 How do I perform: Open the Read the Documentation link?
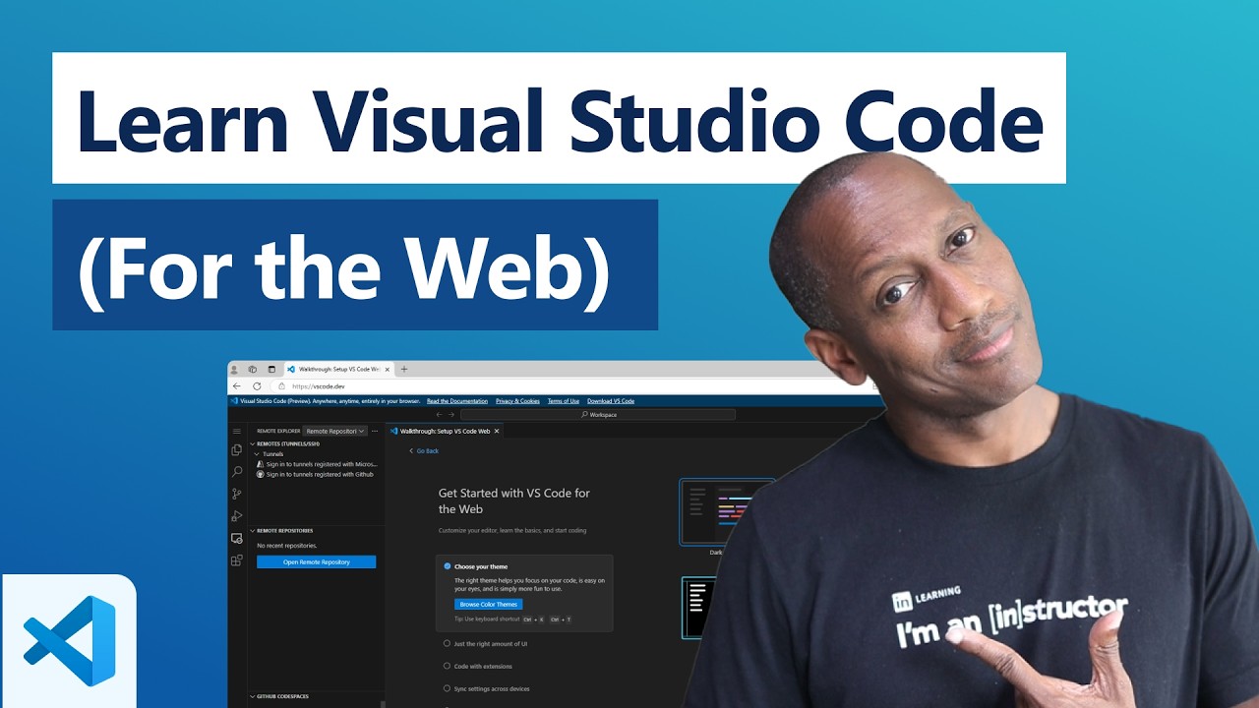(x=457, y=401)
